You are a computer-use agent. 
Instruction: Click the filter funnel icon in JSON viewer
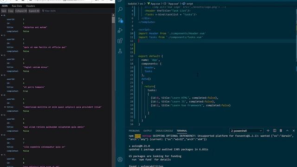43,11
